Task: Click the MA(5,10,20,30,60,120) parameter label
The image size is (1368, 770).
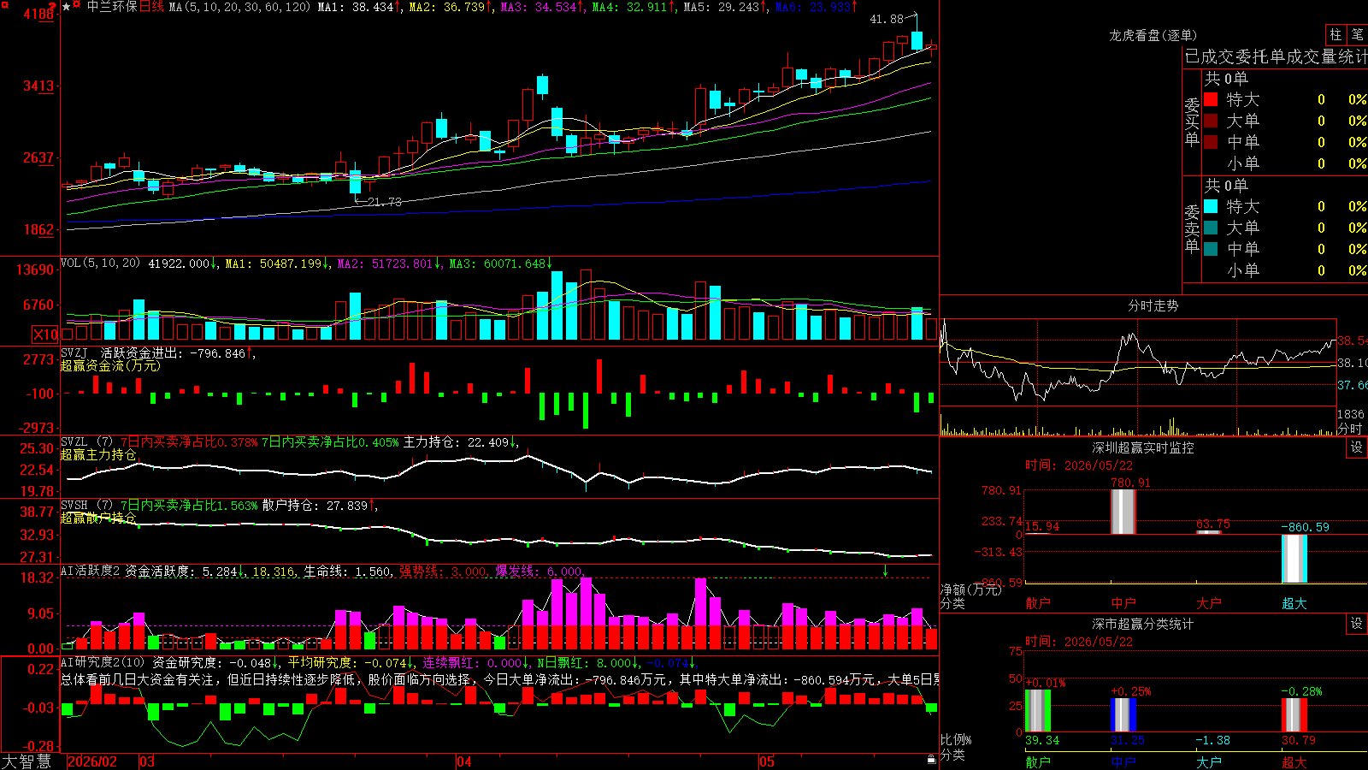Action: click(239, 7)
